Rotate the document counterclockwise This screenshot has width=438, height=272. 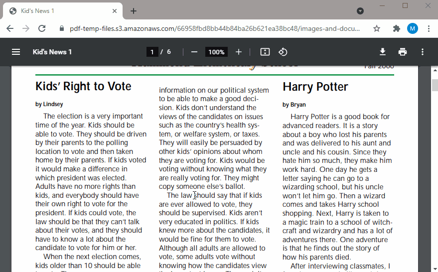pyautogui.click(x=283, y=52)
